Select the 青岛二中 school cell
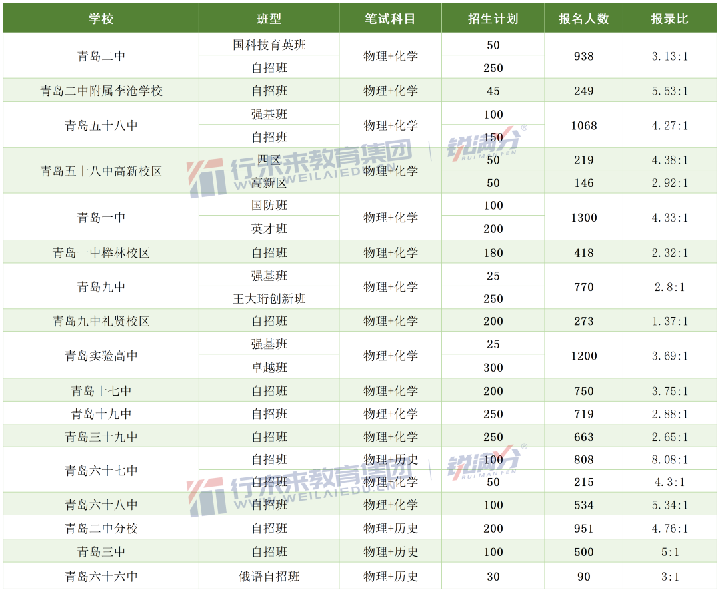The width and height of the screenshot is (720, 592). point(101,56)
